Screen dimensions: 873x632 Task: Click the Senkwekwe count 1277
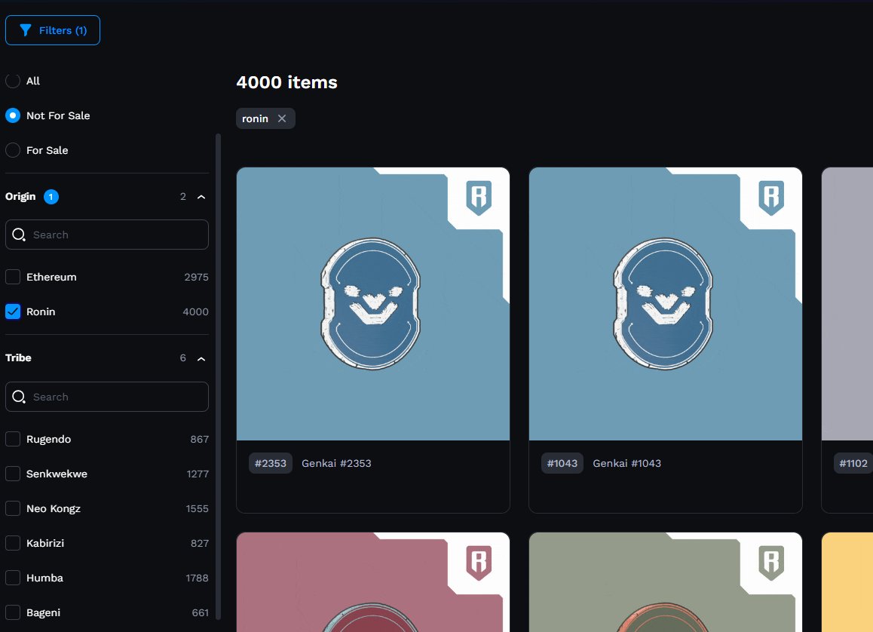click(198, 474)
